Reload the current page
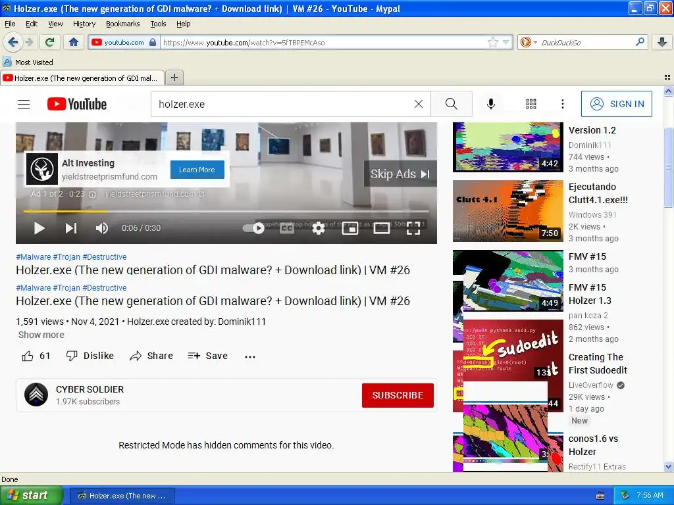 (50, 42)
